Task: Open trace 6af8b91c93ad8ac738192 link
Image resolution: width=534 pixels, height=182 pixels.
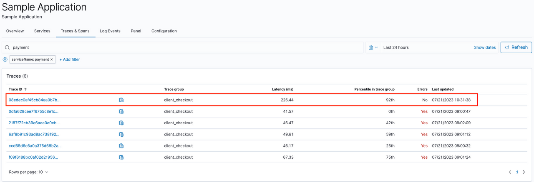Action: click(34, 134)
